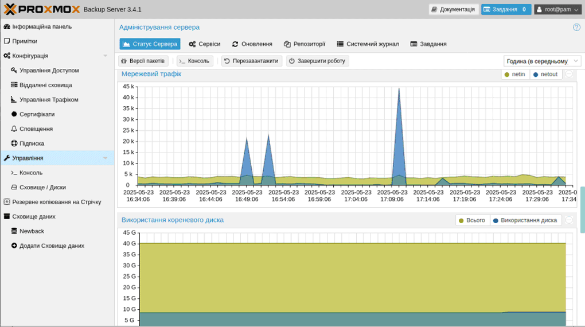This screenshot has width=585, height=327.
Task: Toggle Використання диска legend item
Action: tap(525, 220)
